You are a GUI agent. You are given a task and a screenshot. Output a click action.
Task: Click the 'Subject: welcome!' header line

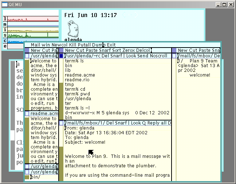[85, 142]
